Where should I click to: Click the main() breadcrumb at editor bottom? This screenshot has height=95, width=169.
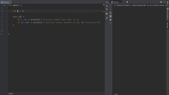pyautogui.click(x=11, y=94)
